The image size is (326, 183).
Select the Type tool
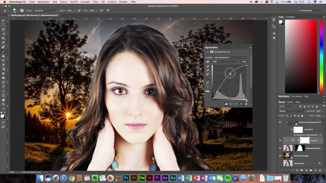3,87
